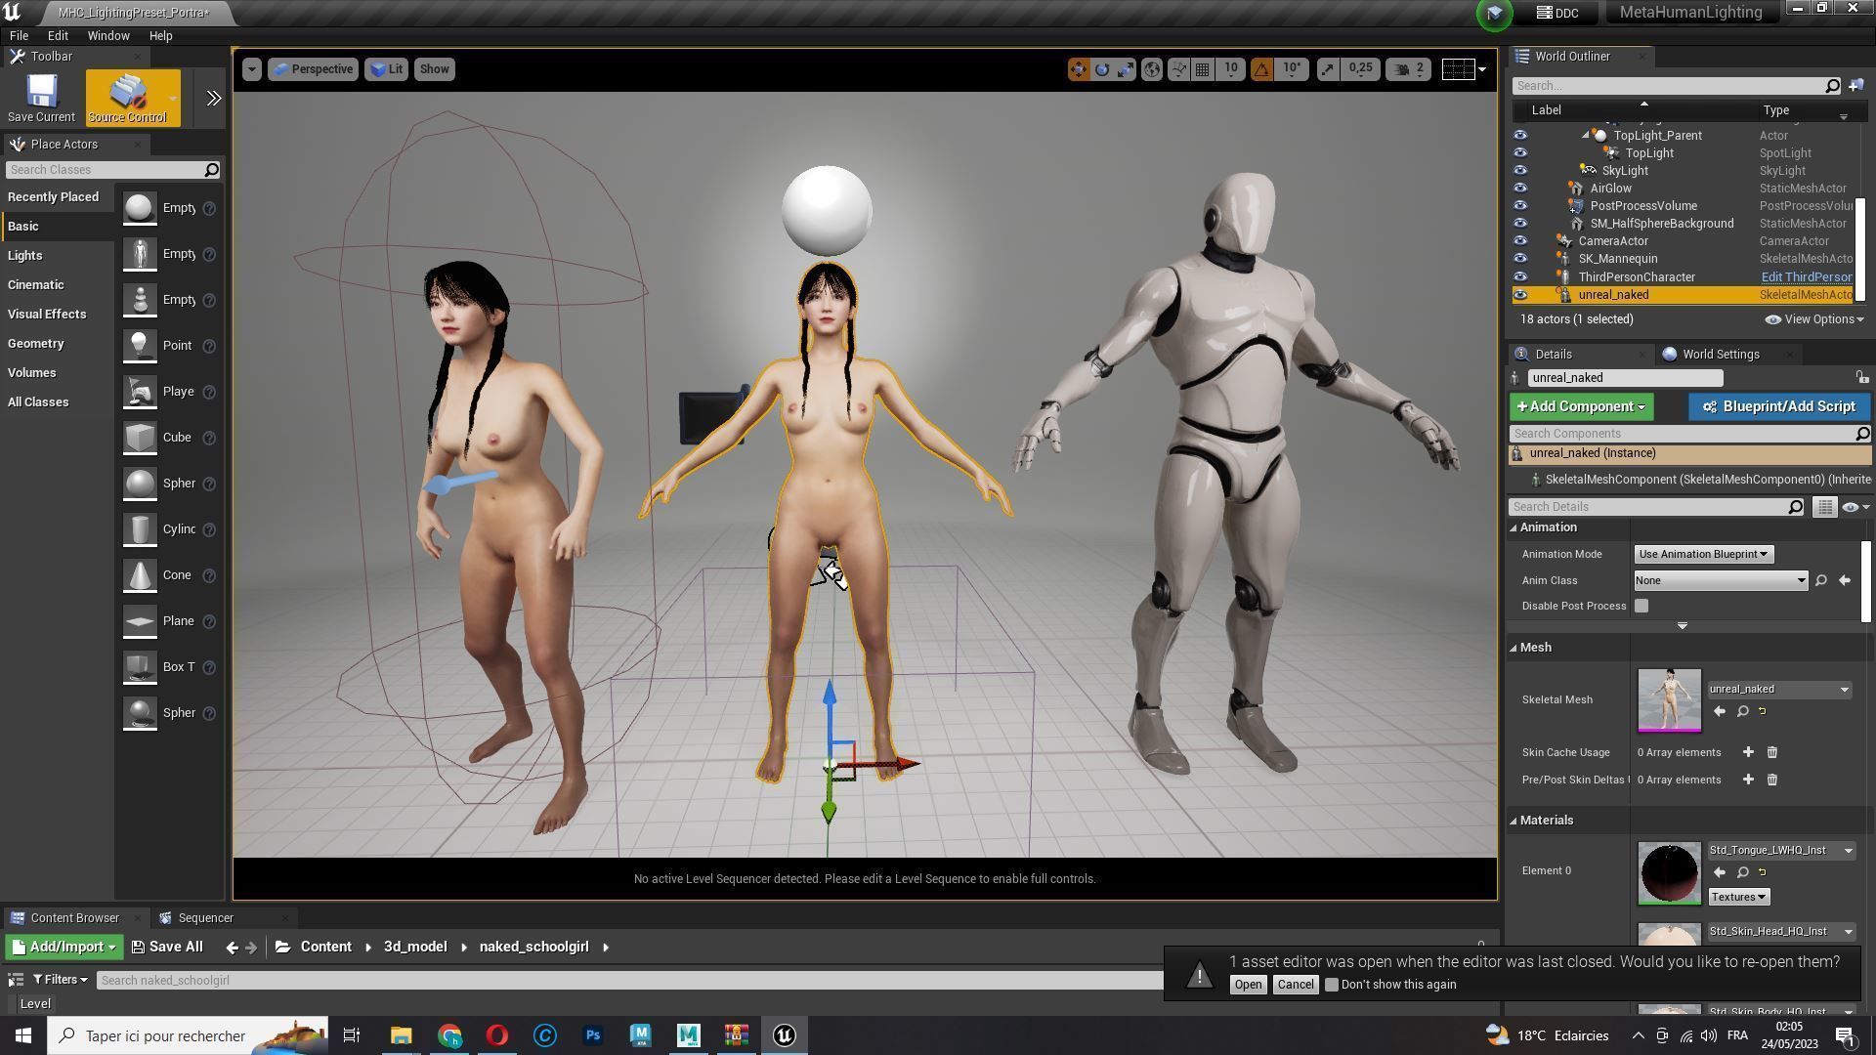
Task: Open Animation Mode dropdown
Action: [1703, 554]
